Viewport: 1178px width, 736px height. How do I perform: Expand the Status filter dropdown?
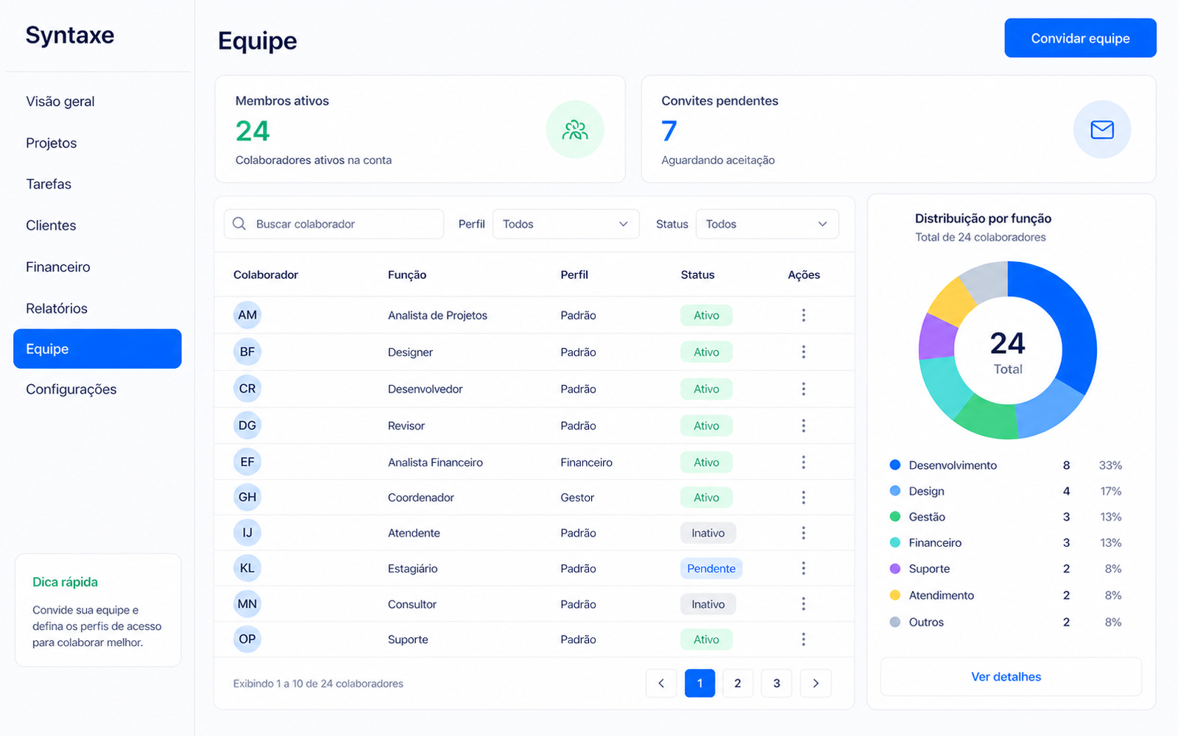(x=767, y=224)
